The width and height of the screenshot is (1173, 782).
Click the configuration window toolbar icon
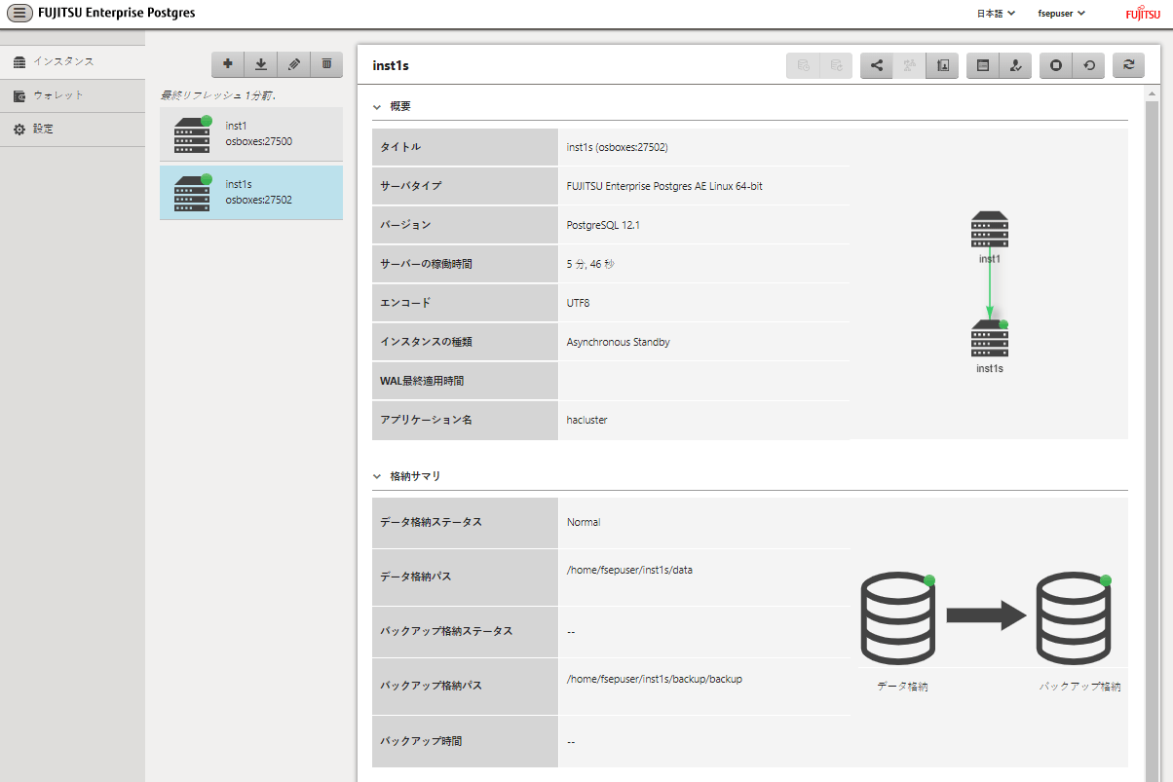click(983, 65)
